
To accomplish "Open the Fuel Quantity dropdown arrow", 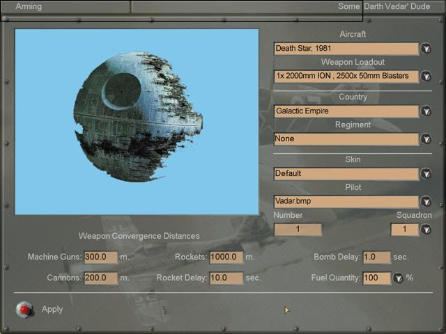I will pyautogui.click(x=398, y=278).
